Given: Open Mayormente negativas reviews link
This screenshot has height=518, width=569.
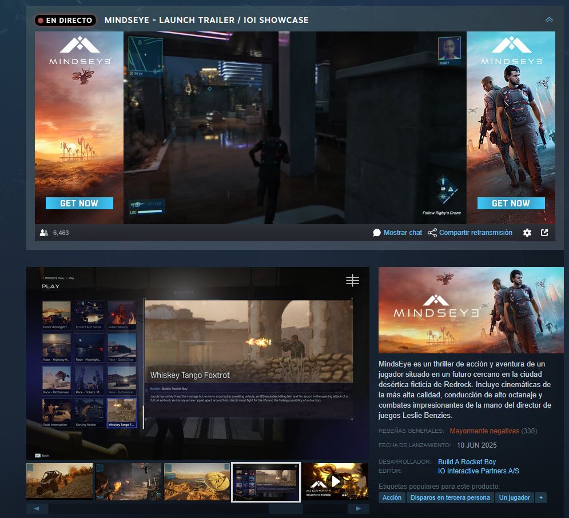Looking at the screenshot, I should click(484, 431).
